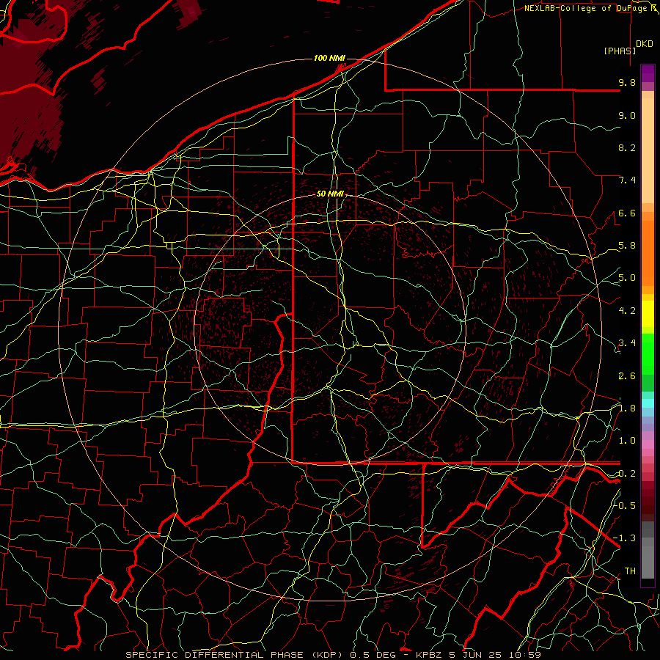Image resolution: width=660 pixels, height=660 pixels.
Task: Select the 100 NMI range ring label
Action: tap(329, 58)
